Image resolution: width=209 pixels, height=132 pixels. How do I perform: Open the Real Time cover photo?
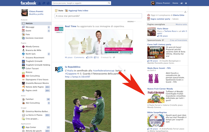click(99, 42)
